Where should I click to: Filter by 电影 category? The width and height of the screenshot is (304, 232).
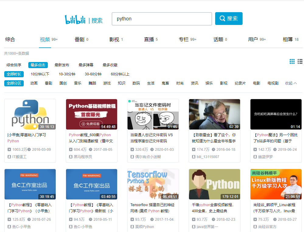click(257, 83)
